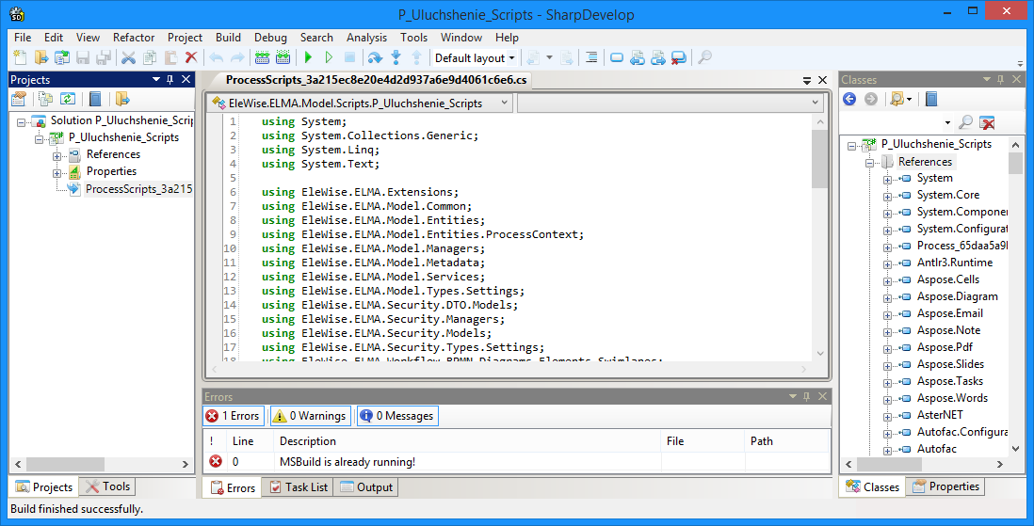Image resolution: width=1034 pixels, height=526 pixels.
Task: Click the Copy toolbar icon
Action: click(150, 58)
